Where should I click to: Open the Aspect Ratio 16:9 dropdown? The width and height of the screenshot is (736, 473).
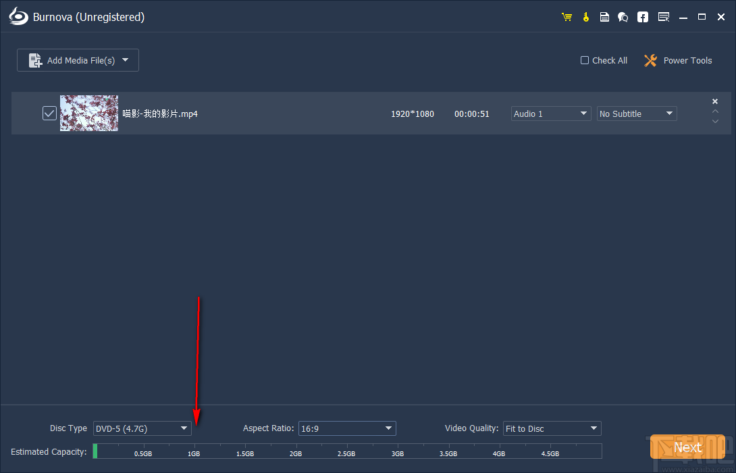coord(347,428)
